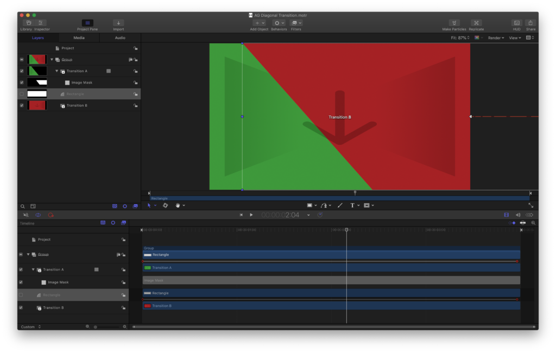Open the Filters popup menu

(x=296, y=23)
